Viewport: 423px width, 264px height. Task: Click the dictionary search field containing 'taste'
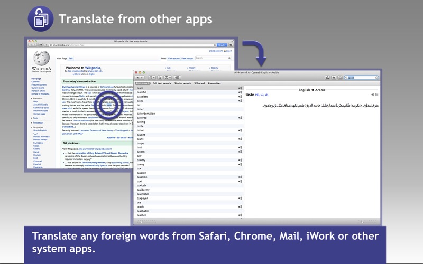361,78
